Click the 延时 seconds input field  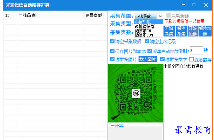tap(196, 51)
